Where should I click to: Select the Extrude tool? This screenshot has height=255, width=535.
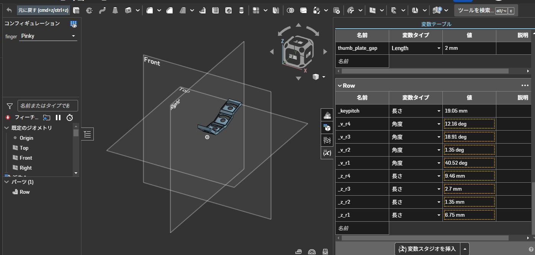coord(76,10)
